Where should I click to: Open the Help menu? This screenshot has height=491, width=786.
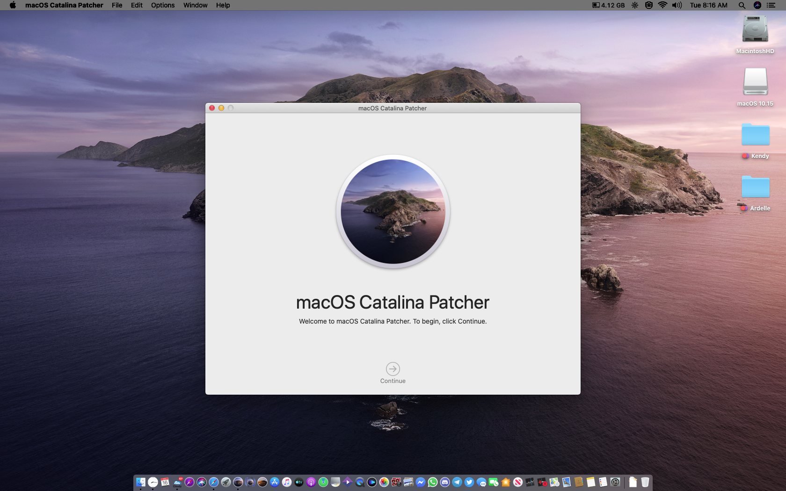coord(223,5)
